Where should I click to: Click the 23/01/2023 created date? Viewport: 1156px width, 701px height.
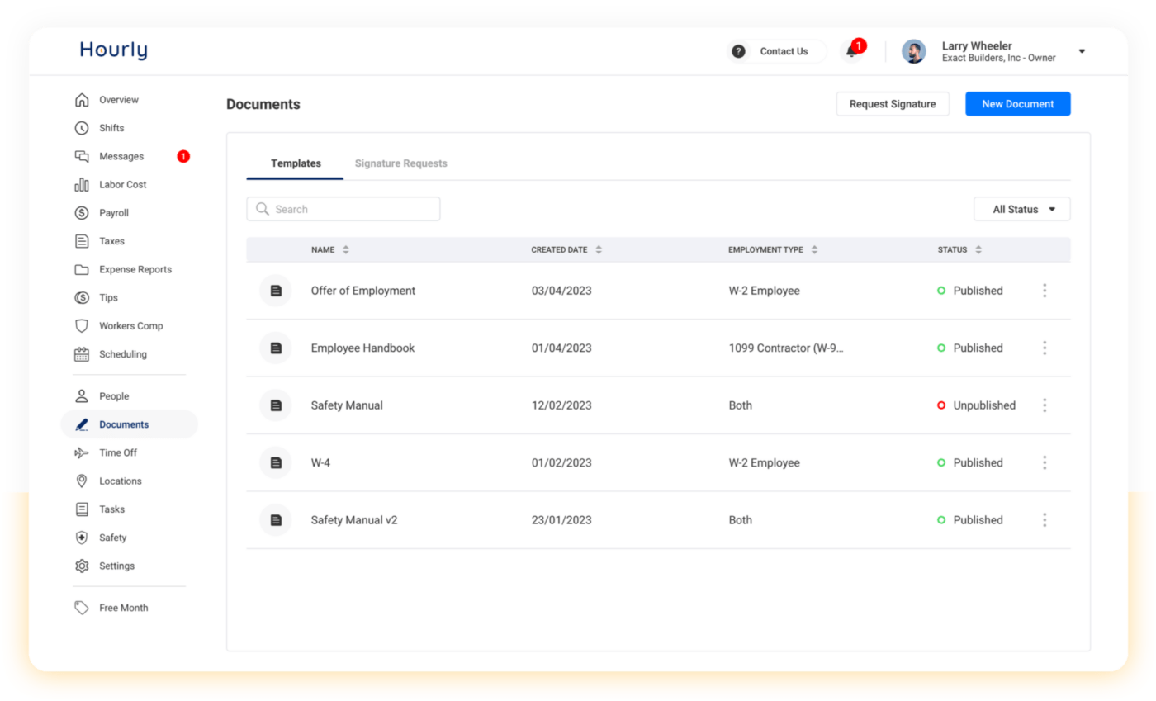click(561, 520)
